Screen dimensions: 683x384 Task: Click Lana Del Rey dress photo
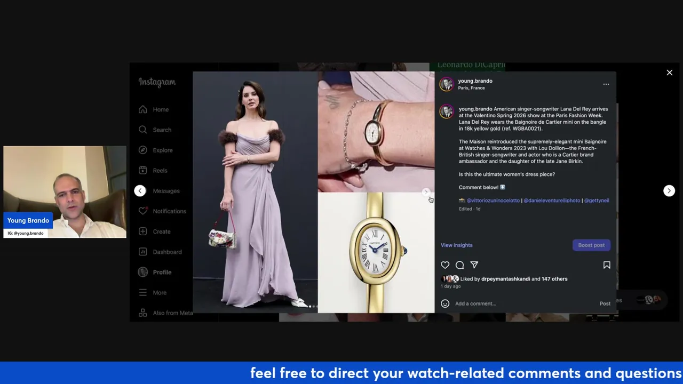(255, 192)
